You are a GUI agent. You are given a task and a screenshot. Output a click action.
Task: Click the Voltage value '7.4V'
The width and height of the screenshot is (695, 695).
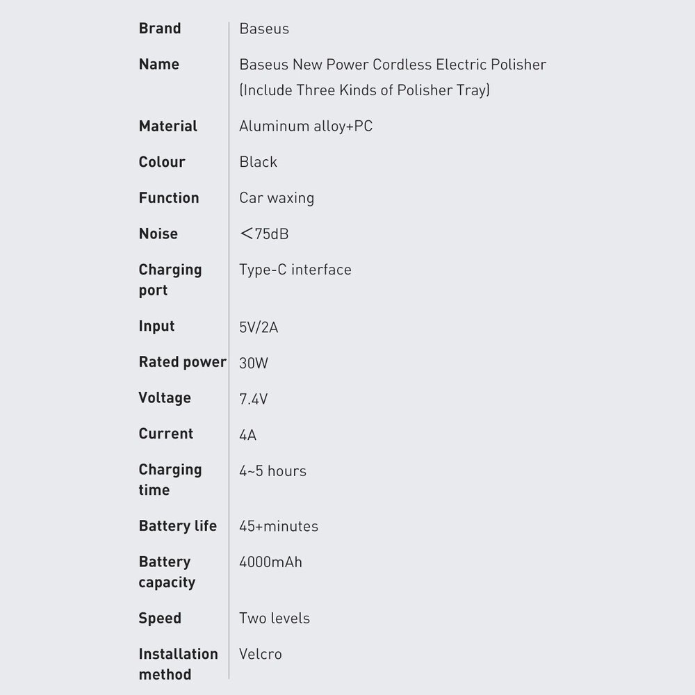tap(254, 399)
